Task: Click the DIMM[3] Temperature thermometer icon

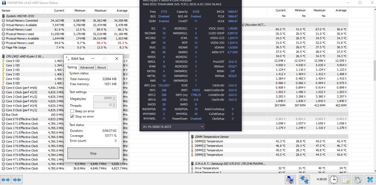Action: pyautogui.click(x=192, y=155)
